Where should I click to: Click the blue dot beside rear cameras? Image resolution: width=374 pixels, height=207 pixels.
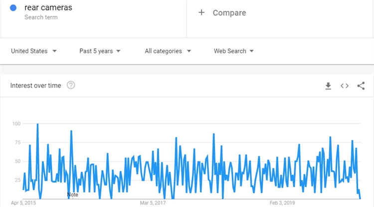tap(13, 8)
